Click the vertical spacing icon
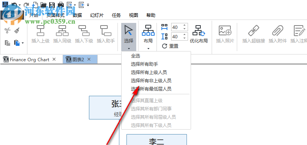Screen dimensions: 307x145 point(164,36)
